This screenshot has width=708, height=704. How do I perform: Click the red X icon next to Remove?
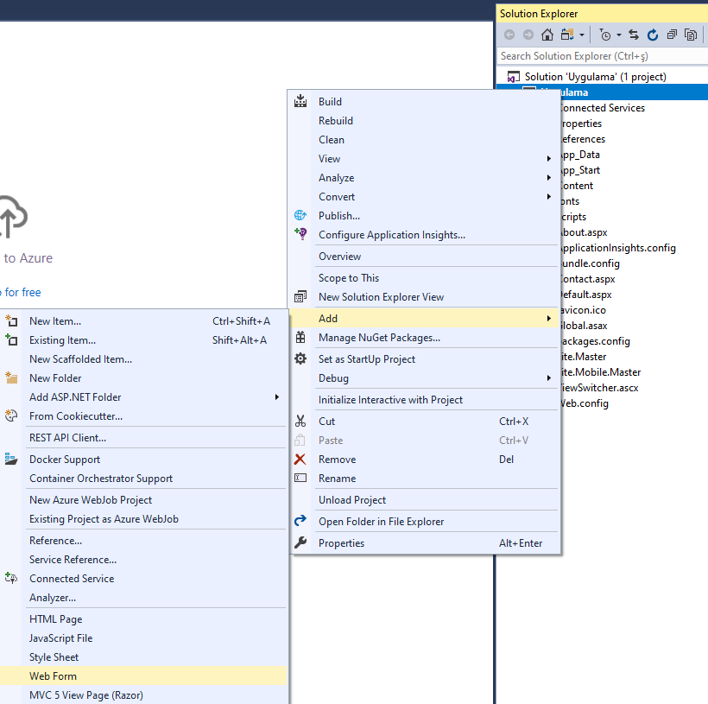pyautogui.click(x=300, y=459)
